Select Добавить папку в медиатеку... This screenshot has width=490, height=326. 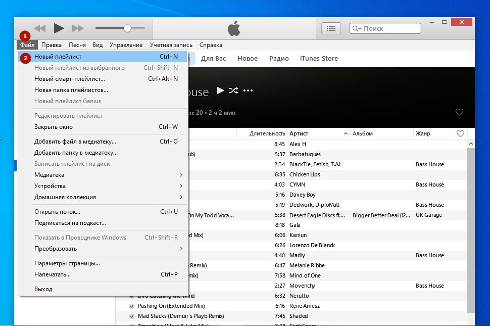tap(103, 153)
